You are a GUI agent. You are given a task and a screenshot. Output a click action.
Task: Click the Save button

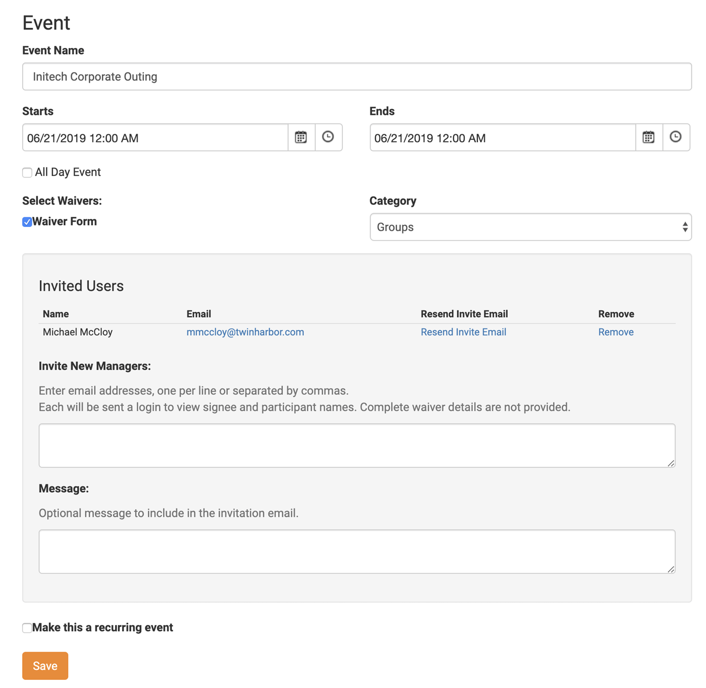(x=45, y=666)
